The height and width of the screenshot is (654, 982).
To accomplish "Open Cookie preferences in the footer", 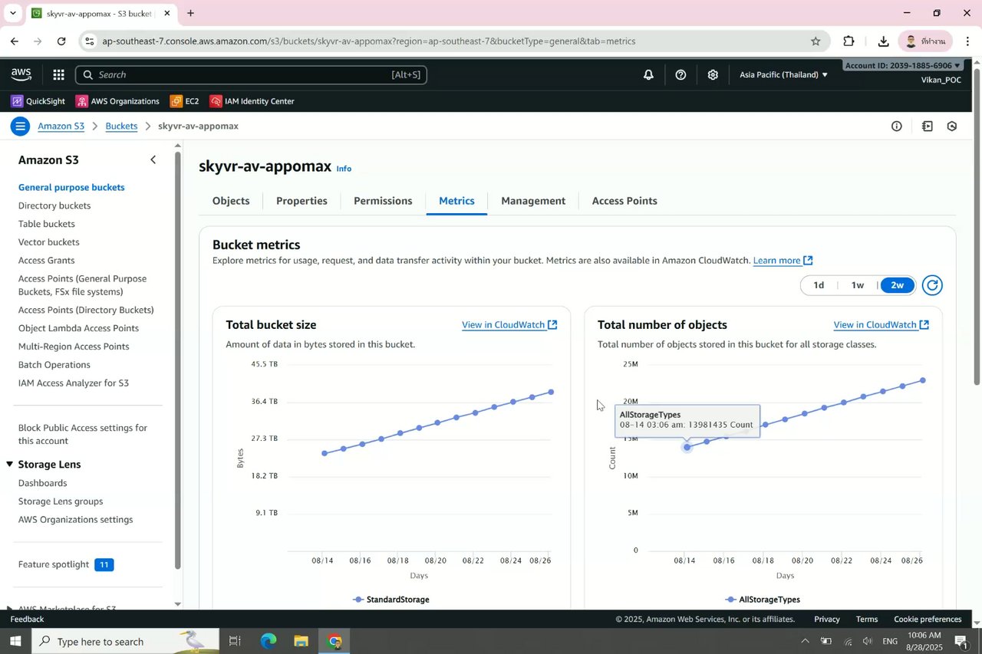I will (928, 619).
